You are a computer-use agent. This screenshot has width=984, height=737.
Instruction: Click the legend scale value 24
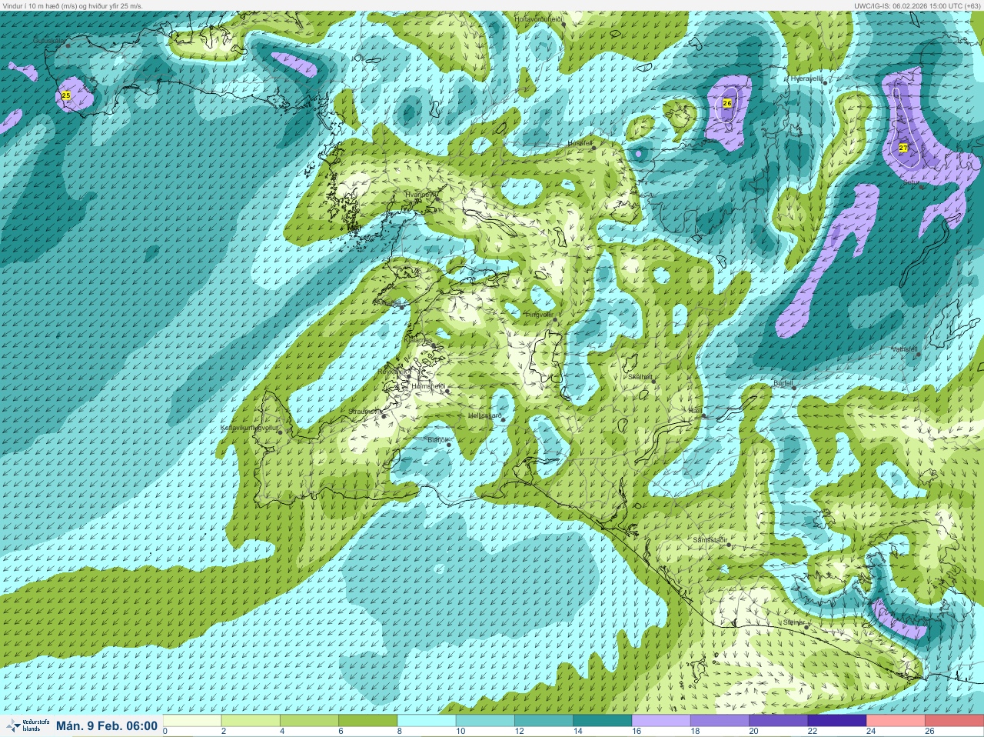point(870,732)
